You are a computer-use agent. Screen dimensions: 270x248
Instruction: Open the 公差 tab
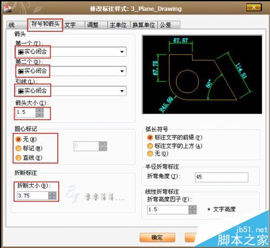[169, 25]
